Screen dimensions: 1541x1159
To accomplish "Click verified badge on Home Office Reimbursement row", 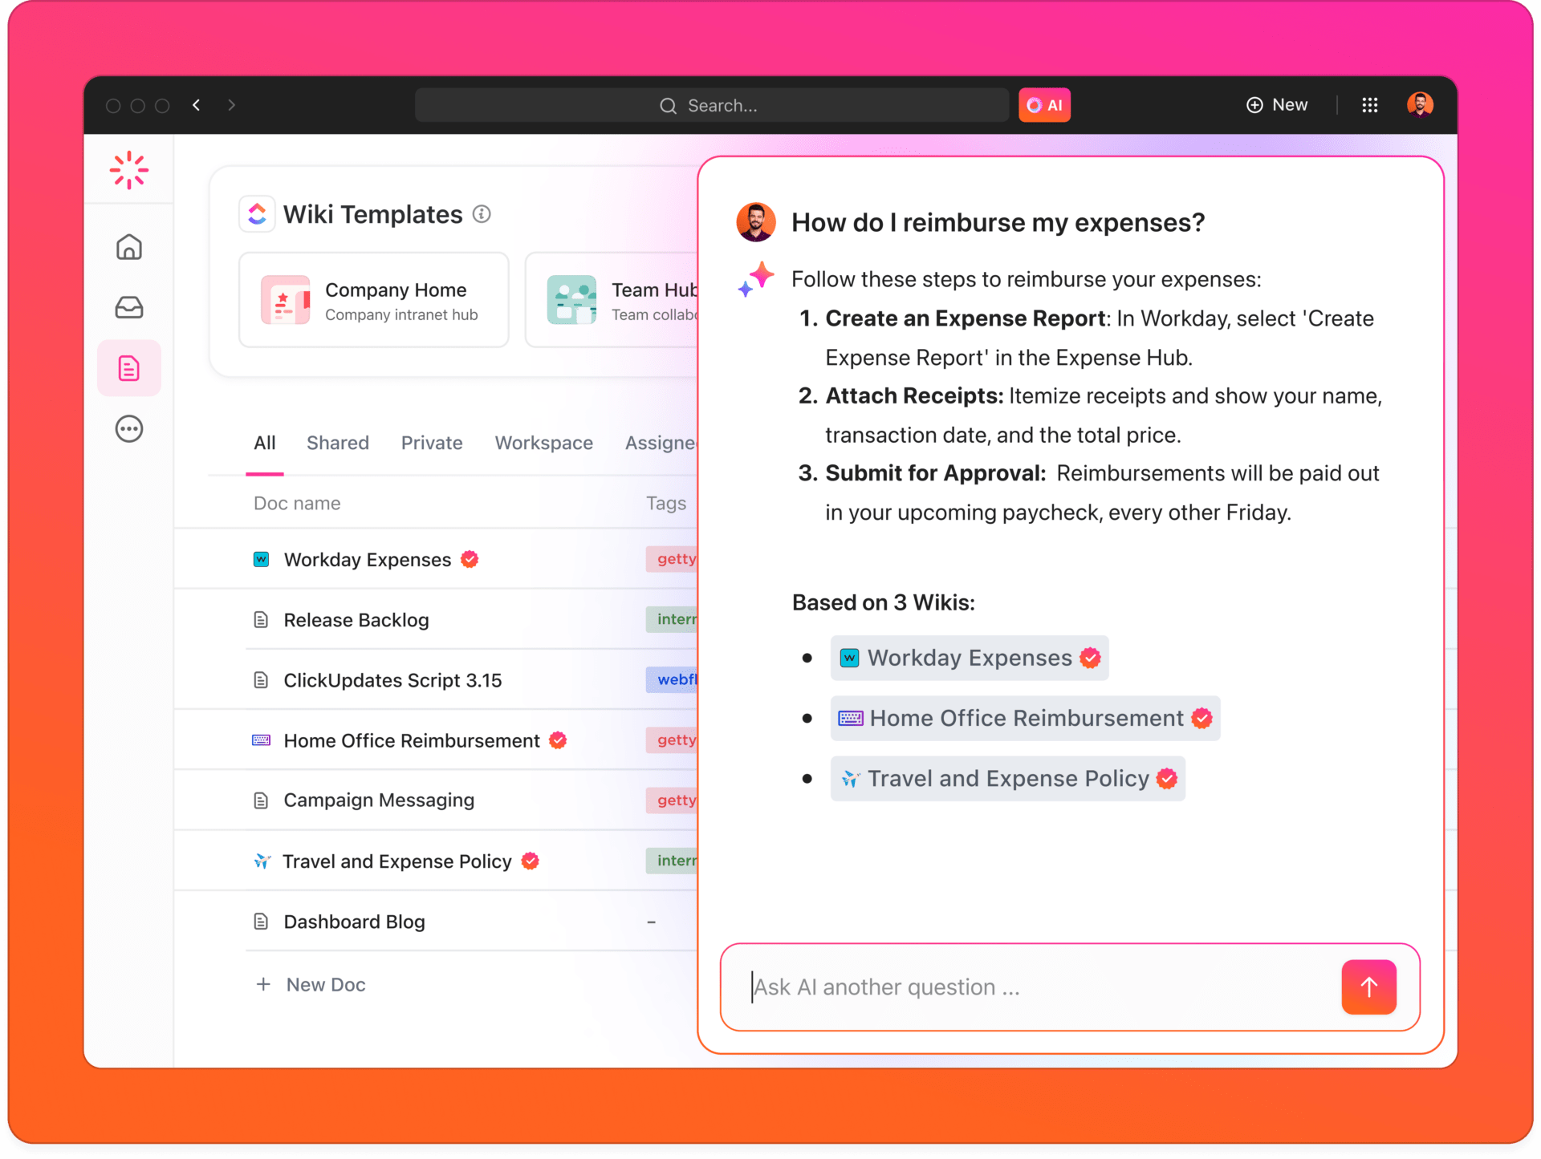I will click(558, 740).
